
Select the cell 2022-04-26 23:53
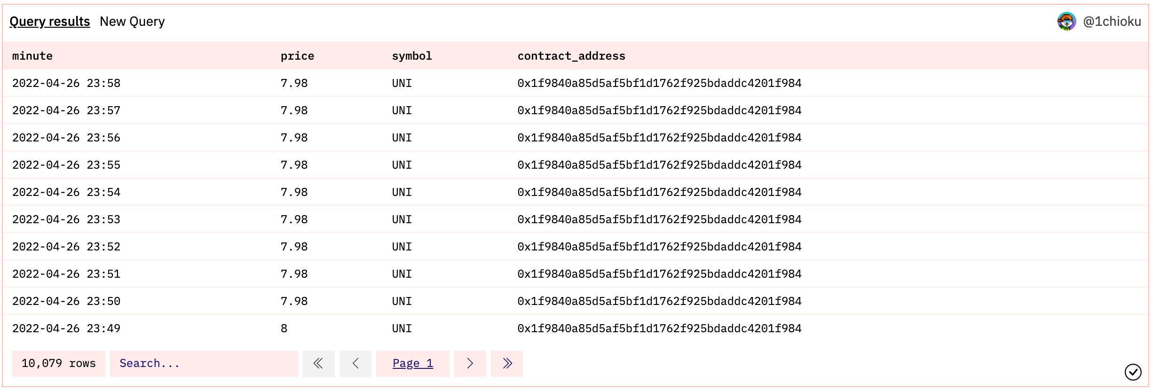click(x=66, y=219)
